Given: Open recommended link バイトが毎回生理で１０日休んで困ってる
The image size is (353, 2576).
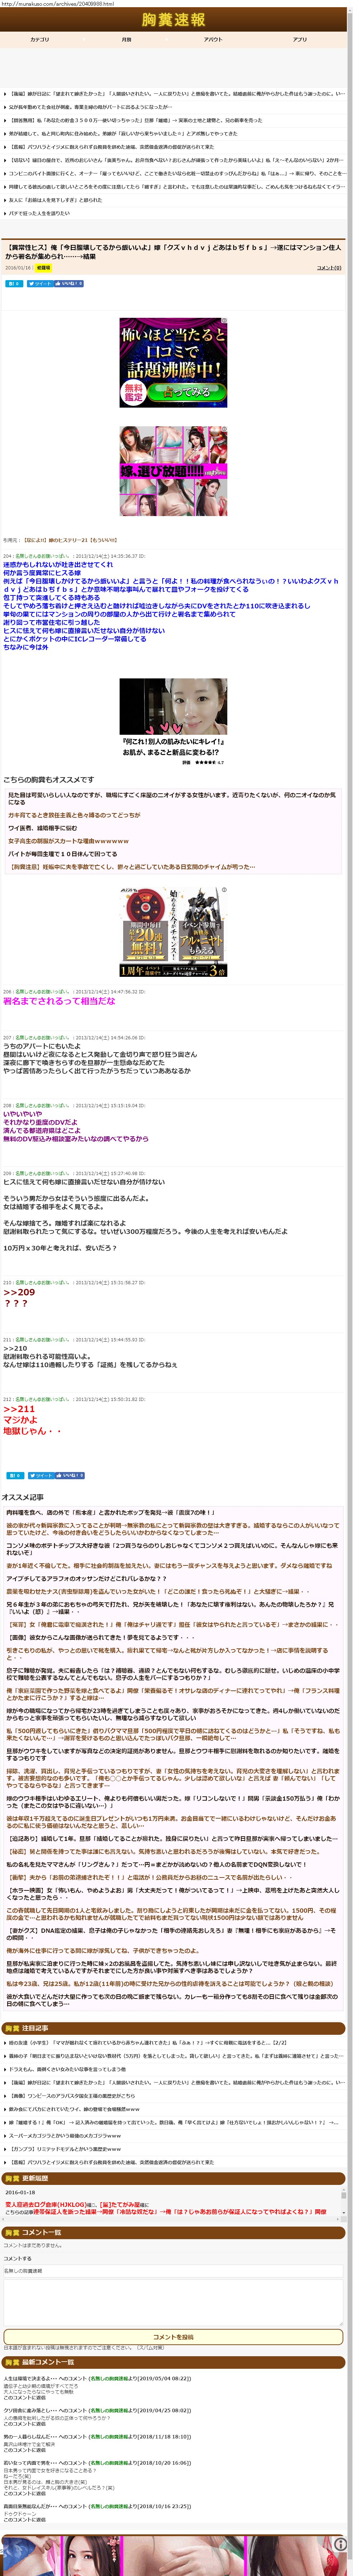Looking at the screenshot, I should tap(62, 854).
